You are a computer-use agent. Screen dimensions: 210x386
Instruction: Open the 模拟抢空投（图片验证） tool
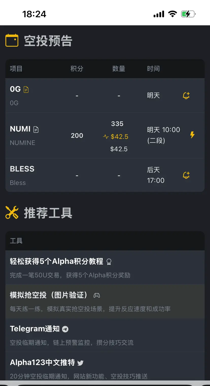click(105, 301)
